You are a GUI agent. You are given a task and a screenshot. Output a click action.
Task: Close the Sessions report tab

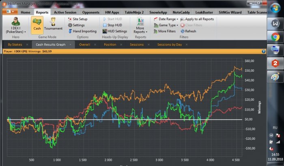[x=148, y=45]
